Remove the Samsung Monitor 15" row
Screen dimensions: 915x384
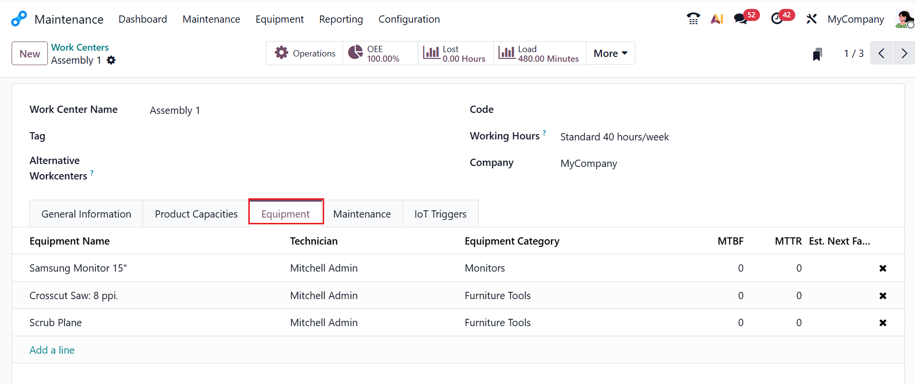[883, 268]
